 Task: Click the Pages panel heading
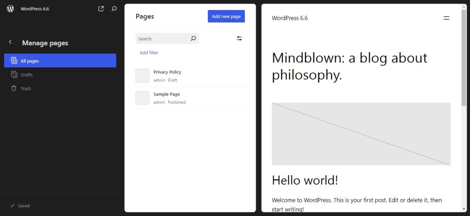(x=145, y=16)
